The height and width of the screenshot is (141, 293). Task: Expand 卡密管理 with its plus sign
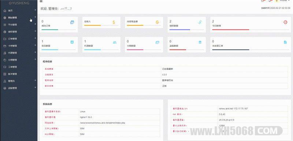pyautogui.click(x=35, y=45)
